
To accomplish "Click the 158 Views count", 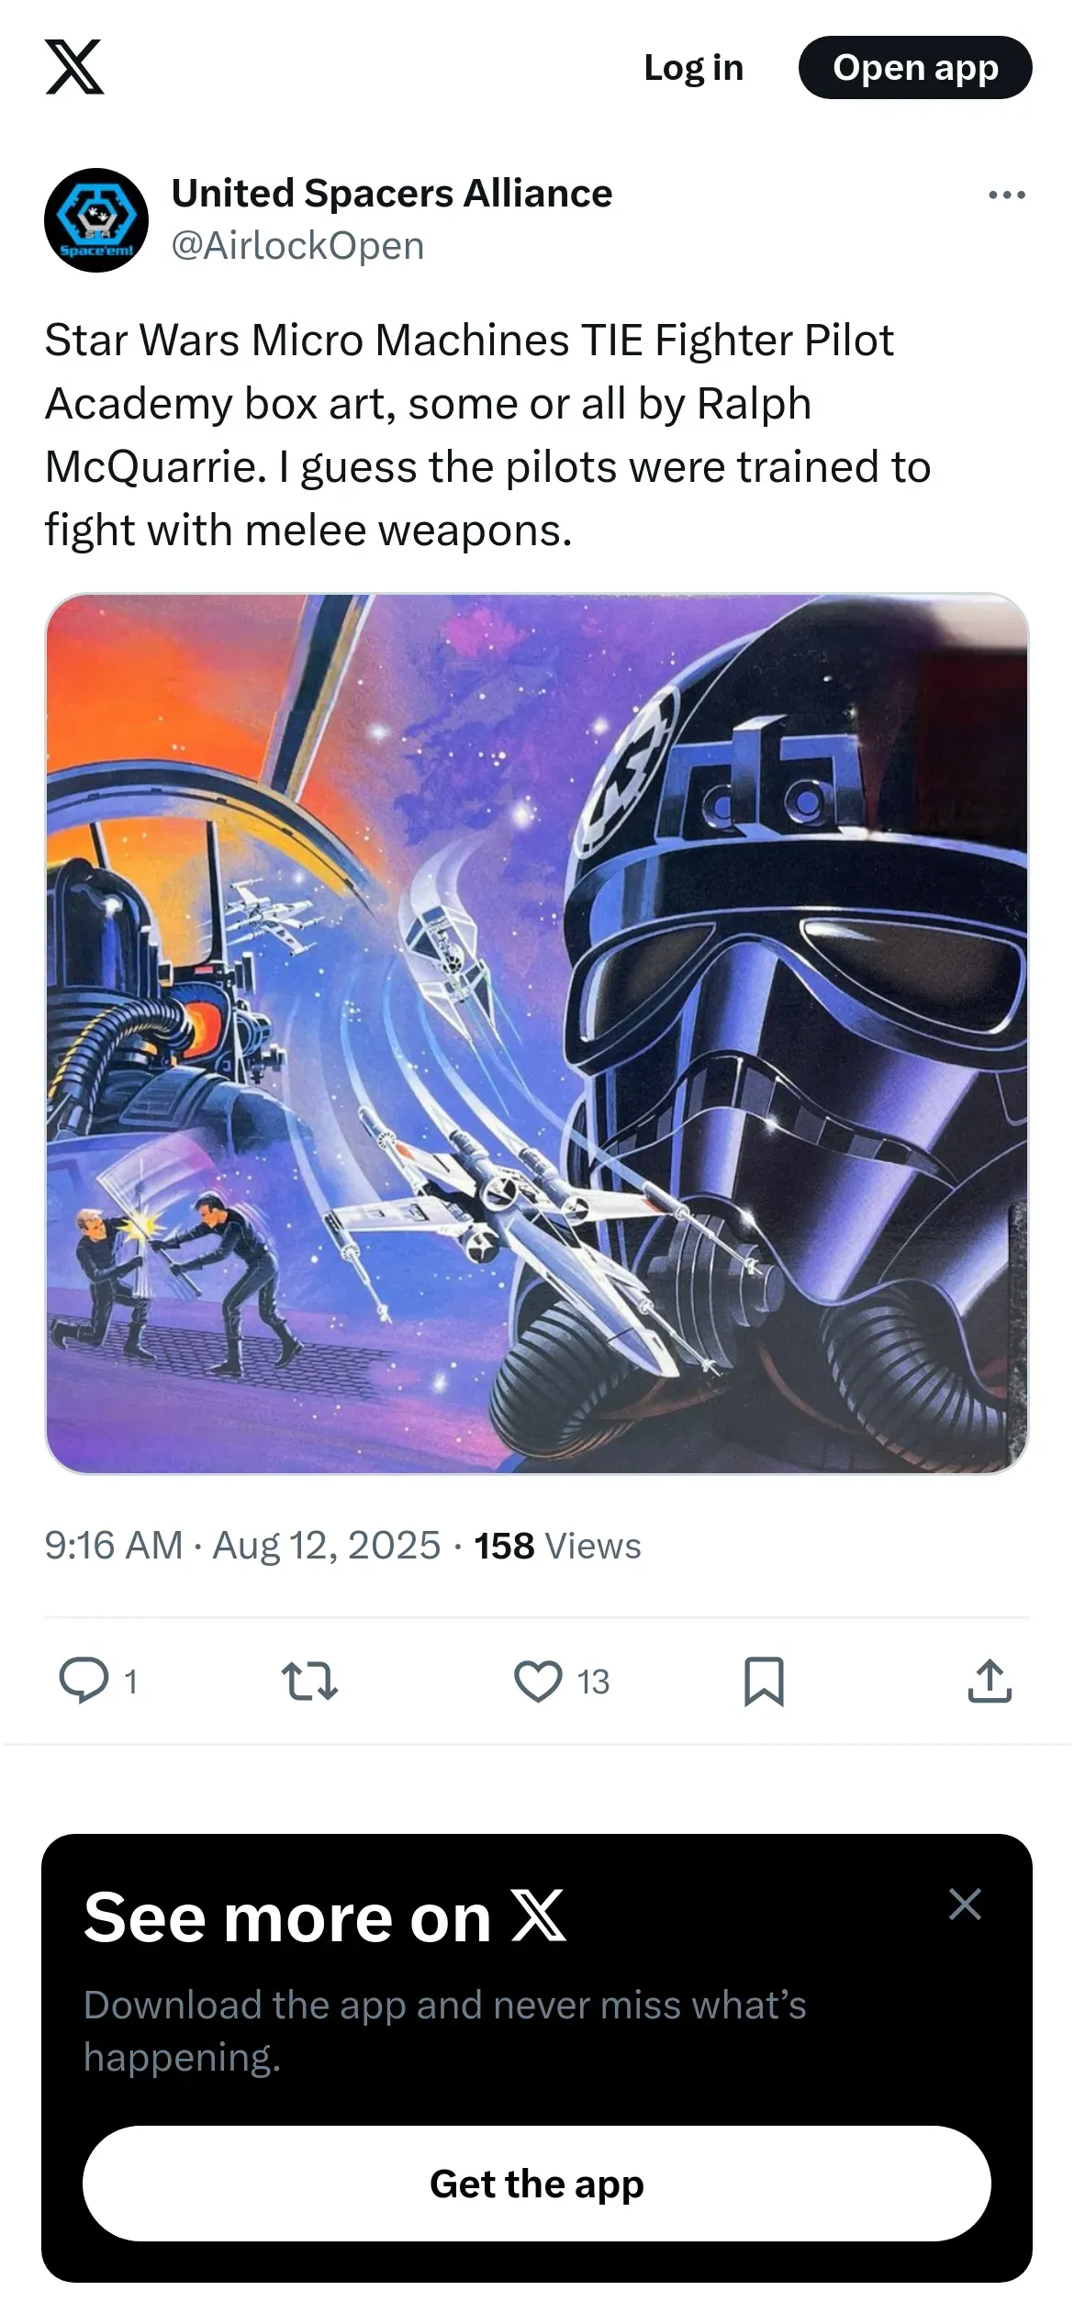I will [557, 1546].
